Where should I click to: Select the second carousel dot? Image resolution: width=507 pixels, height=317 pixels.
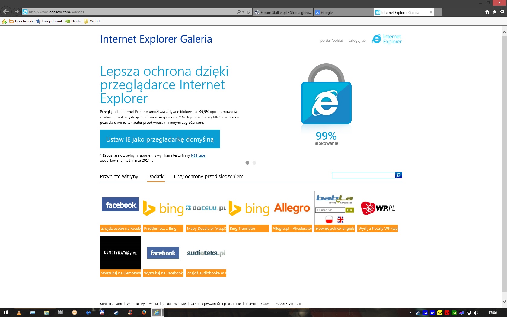click(254, 163)
